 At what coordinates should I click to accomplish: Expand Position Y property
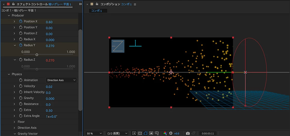(x=14, y=27)
